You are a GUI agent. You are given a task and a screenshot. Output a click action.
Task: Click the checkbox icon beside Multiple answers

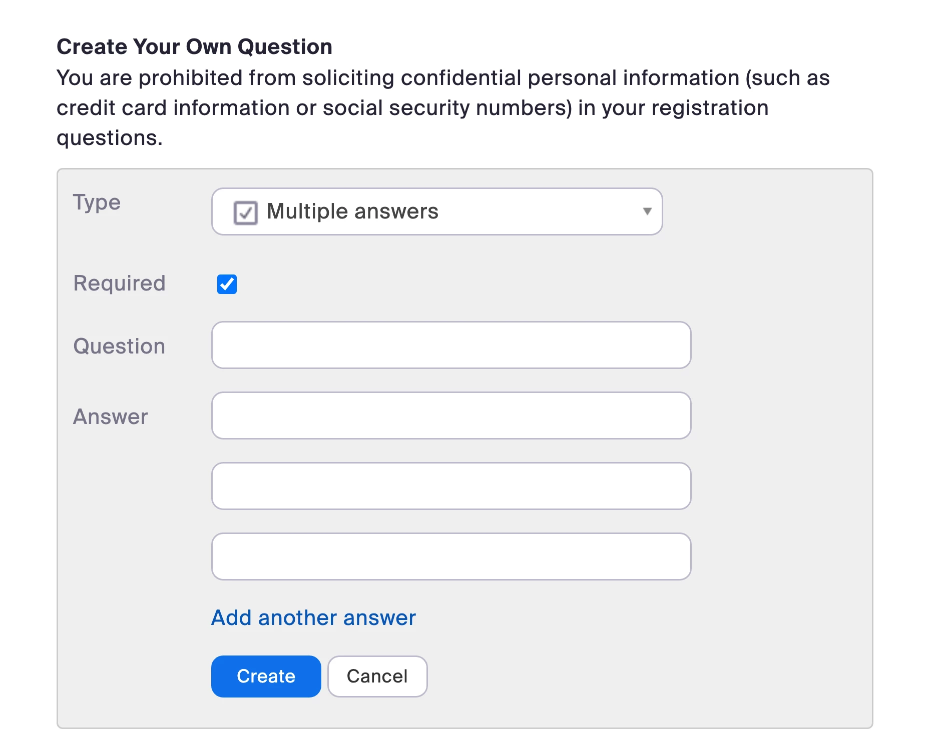[245, 212]
